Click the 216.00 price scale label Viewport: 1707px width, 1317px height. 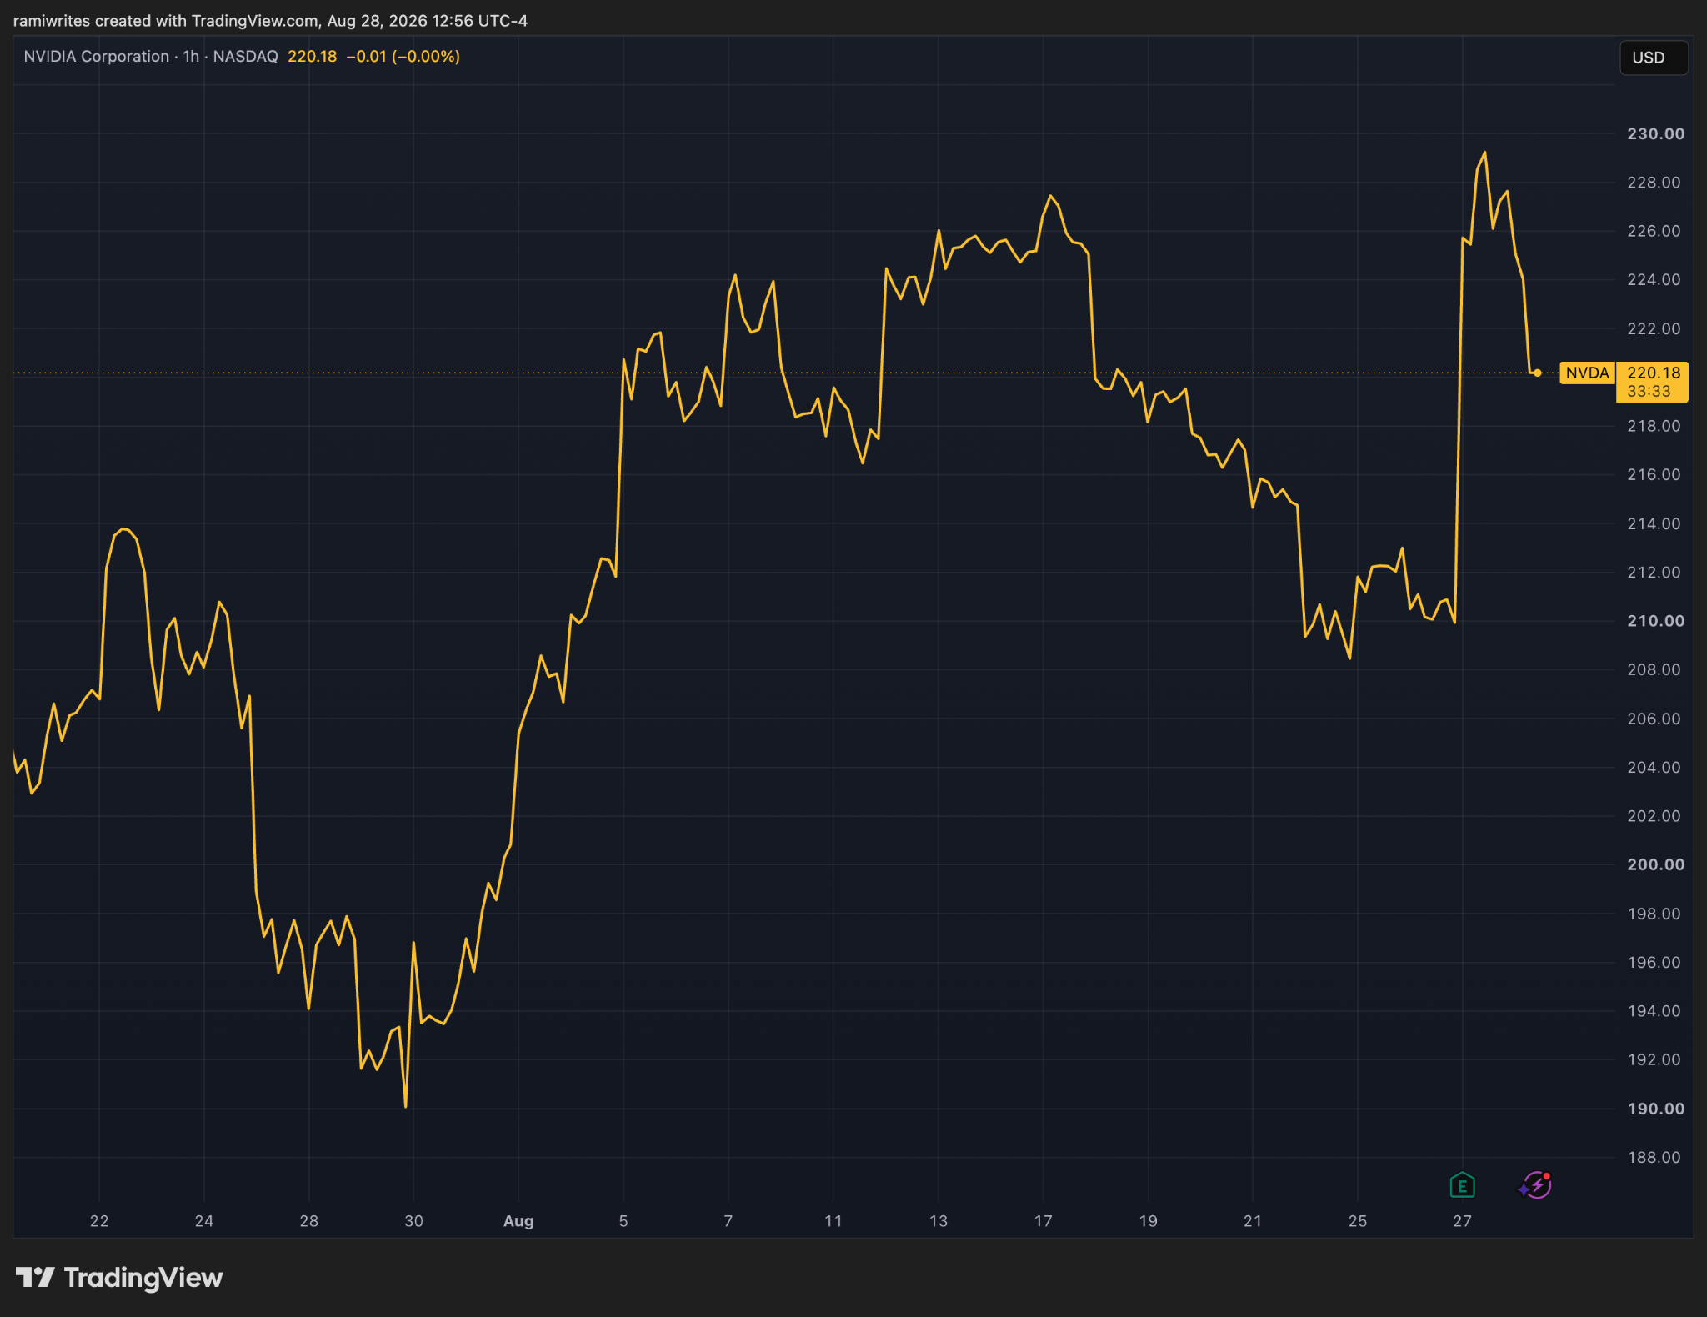1654,474
